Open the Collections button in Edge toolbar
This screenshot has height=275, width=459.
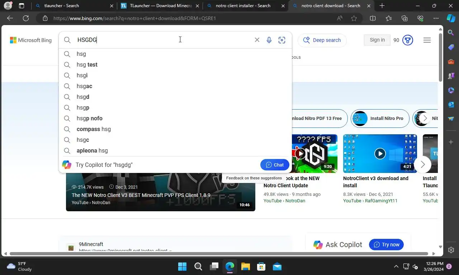coord(404,18)
